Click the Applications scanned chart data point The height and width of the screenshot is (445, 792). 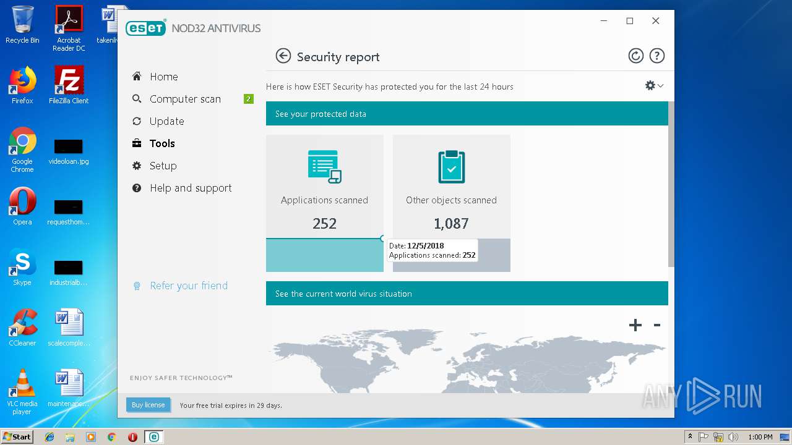click(383, 239)
